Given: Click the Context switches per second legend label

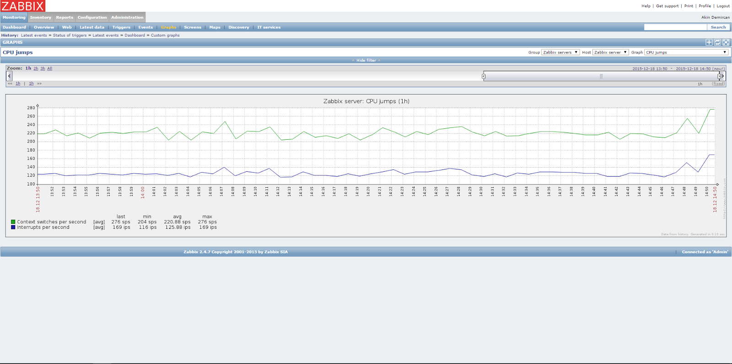Looking at the screenshot, I should [52, 222].
